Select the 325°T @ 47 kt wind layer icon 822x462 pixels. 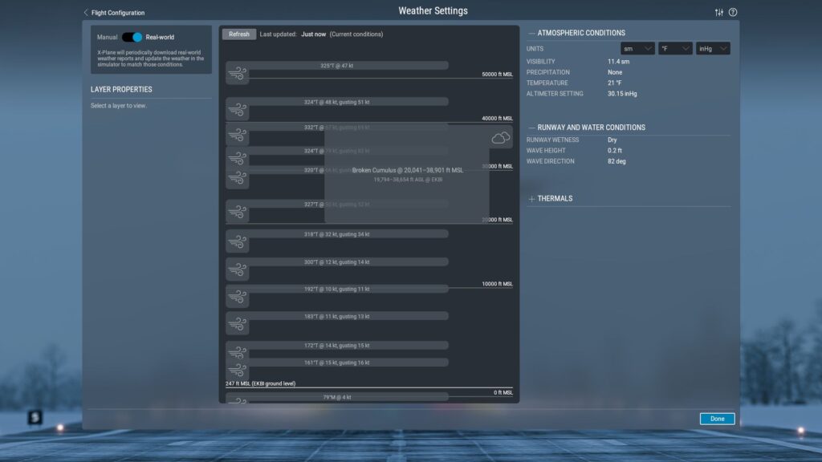pyautogui.click(x=237, y=75)
